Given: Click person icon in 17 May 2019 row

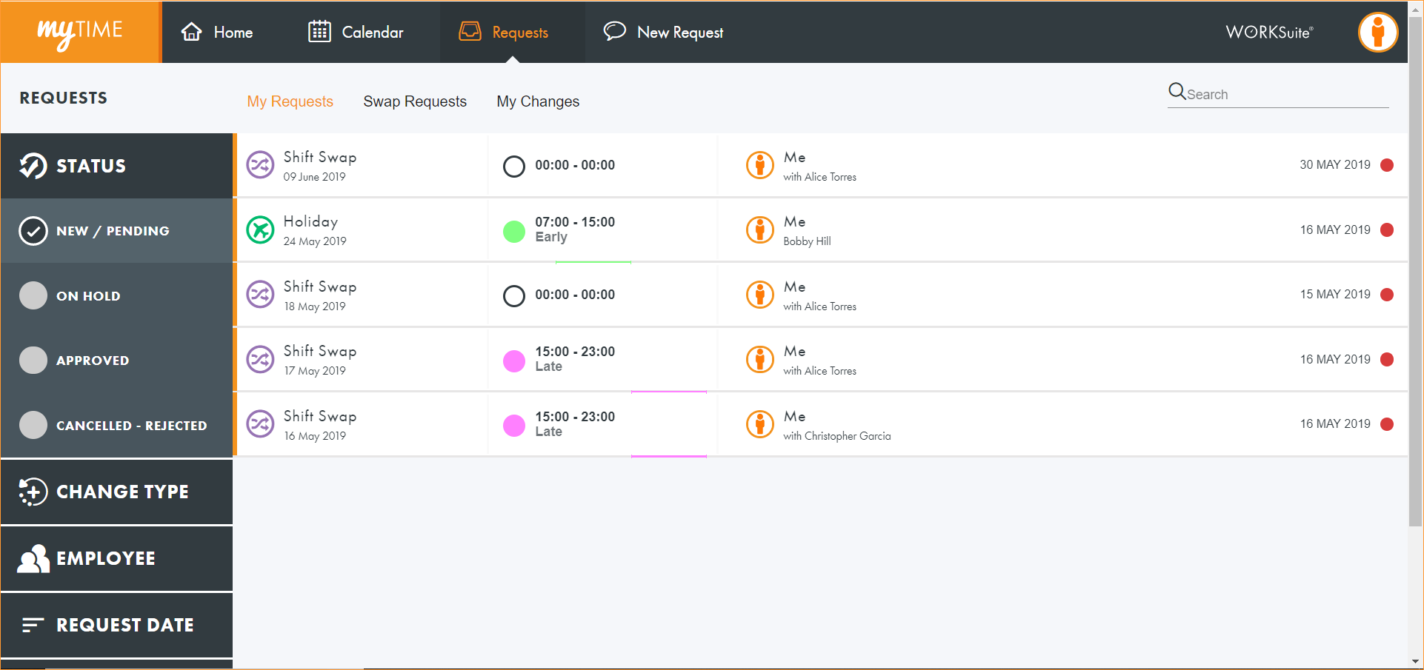Looking at the screenshot, I should [760, 360].
